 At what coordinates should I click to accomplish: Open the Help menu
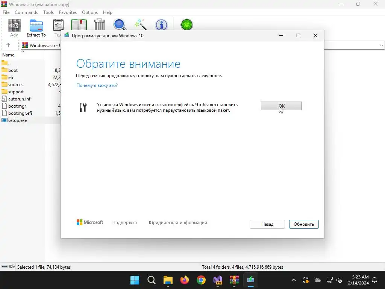pyautogui.click(x=108, y=12)
